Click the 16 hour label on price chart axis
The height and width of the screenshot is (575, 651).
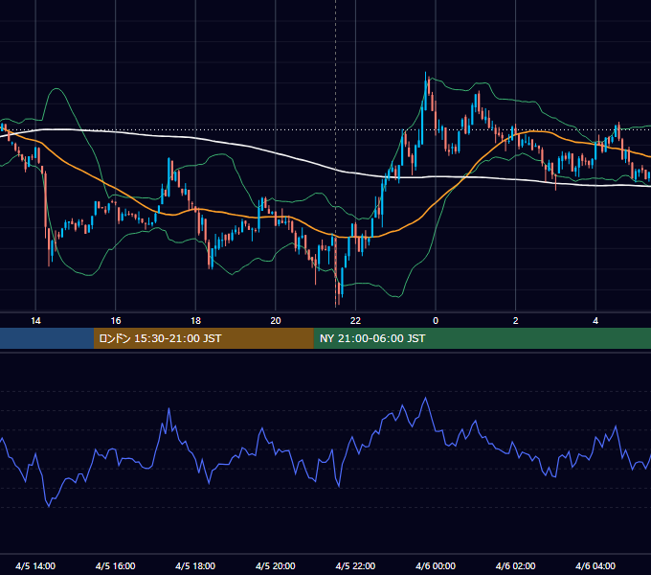point(116,321)
